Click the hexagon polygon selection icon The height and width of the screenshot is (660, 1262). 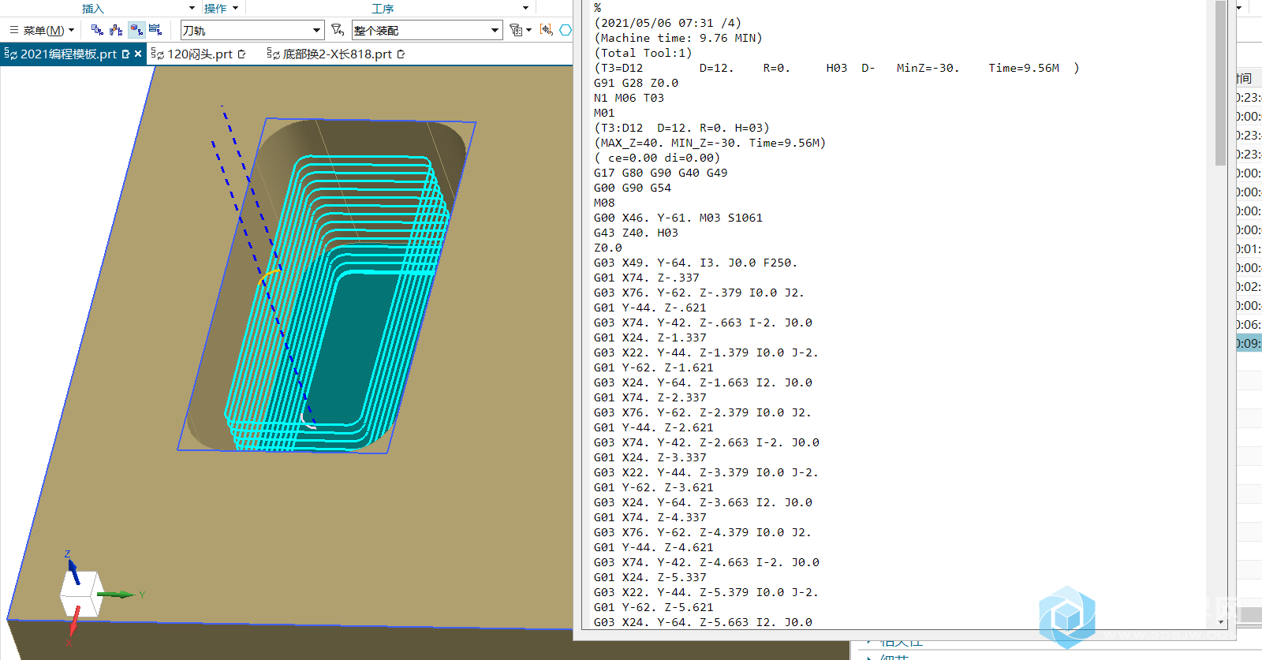tap(566, 30)
